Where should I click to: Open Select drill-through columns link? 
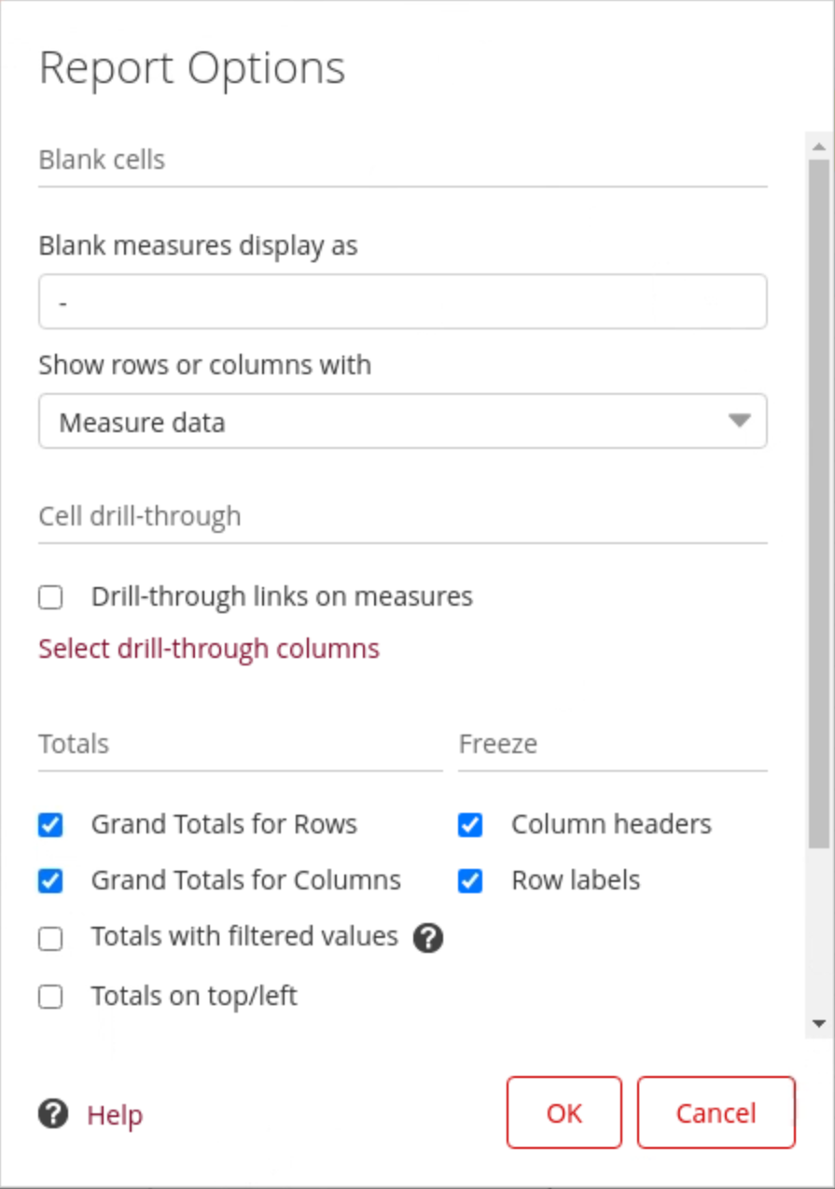tap(209, 649)
